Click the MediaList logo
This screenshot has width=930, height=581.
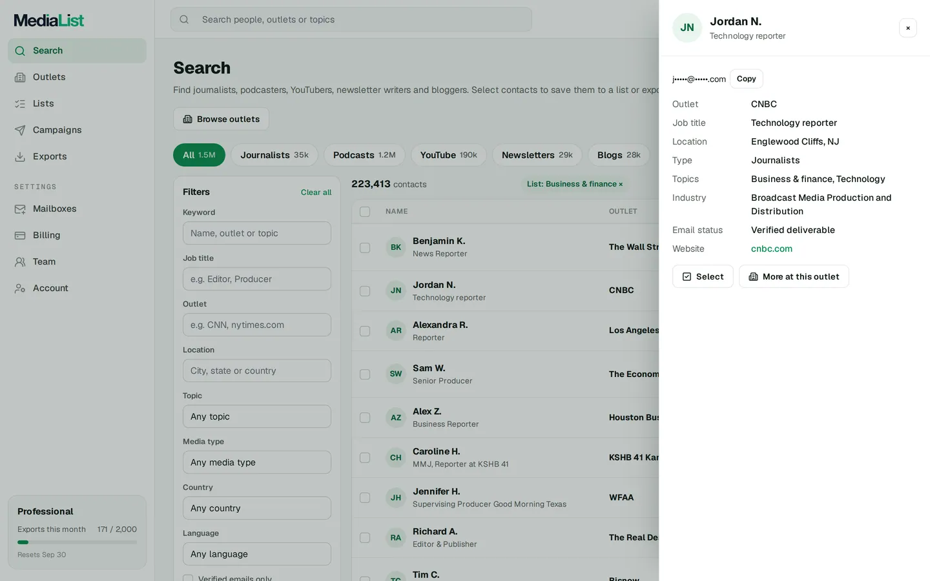(x=49, y=20)
